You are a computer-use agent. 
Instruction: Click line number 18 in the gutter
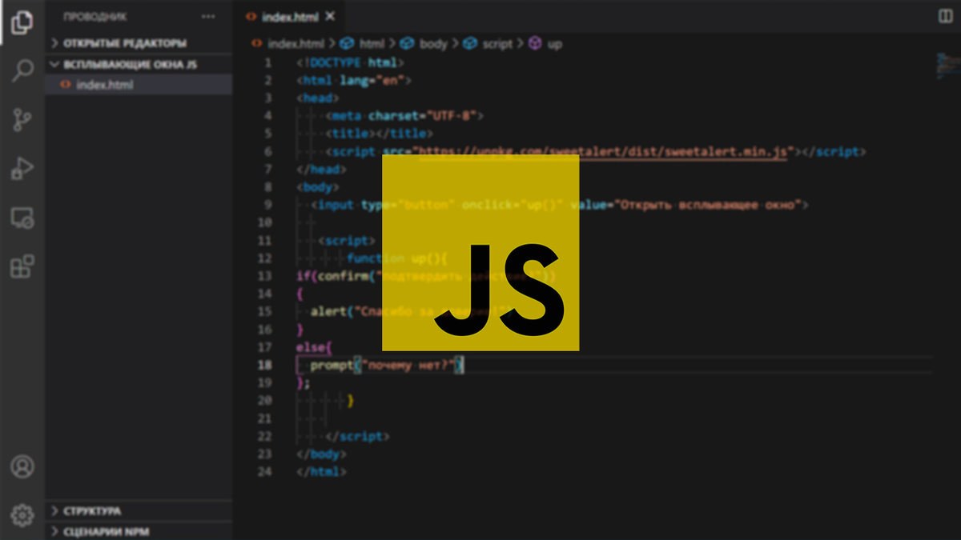[265, 365]
